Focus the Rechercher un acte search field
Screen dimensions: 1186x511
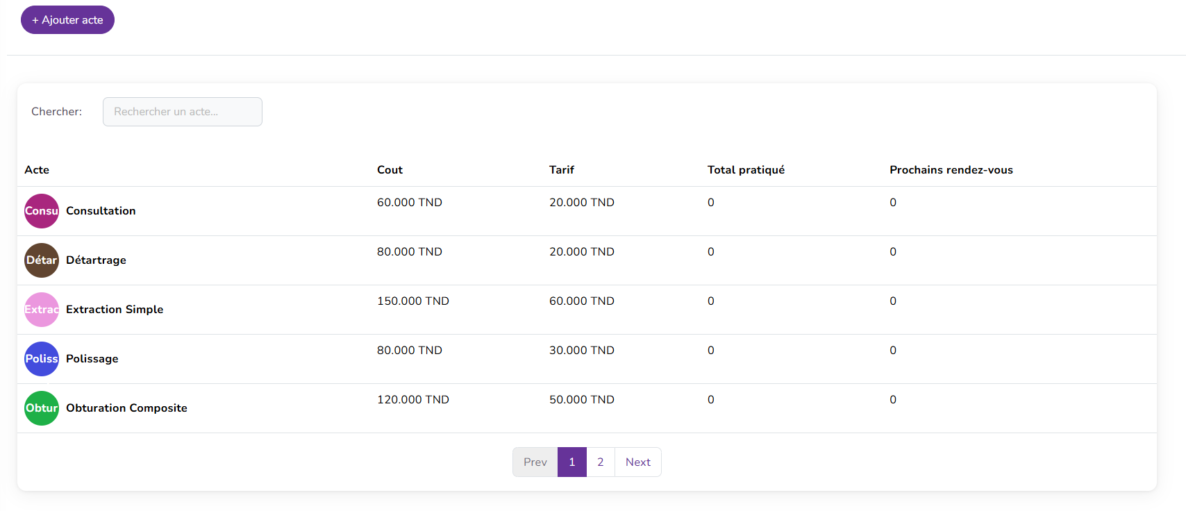(182, 112)
